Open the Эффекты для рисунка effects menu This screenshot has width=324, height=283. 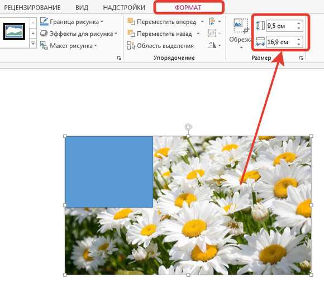79,33
